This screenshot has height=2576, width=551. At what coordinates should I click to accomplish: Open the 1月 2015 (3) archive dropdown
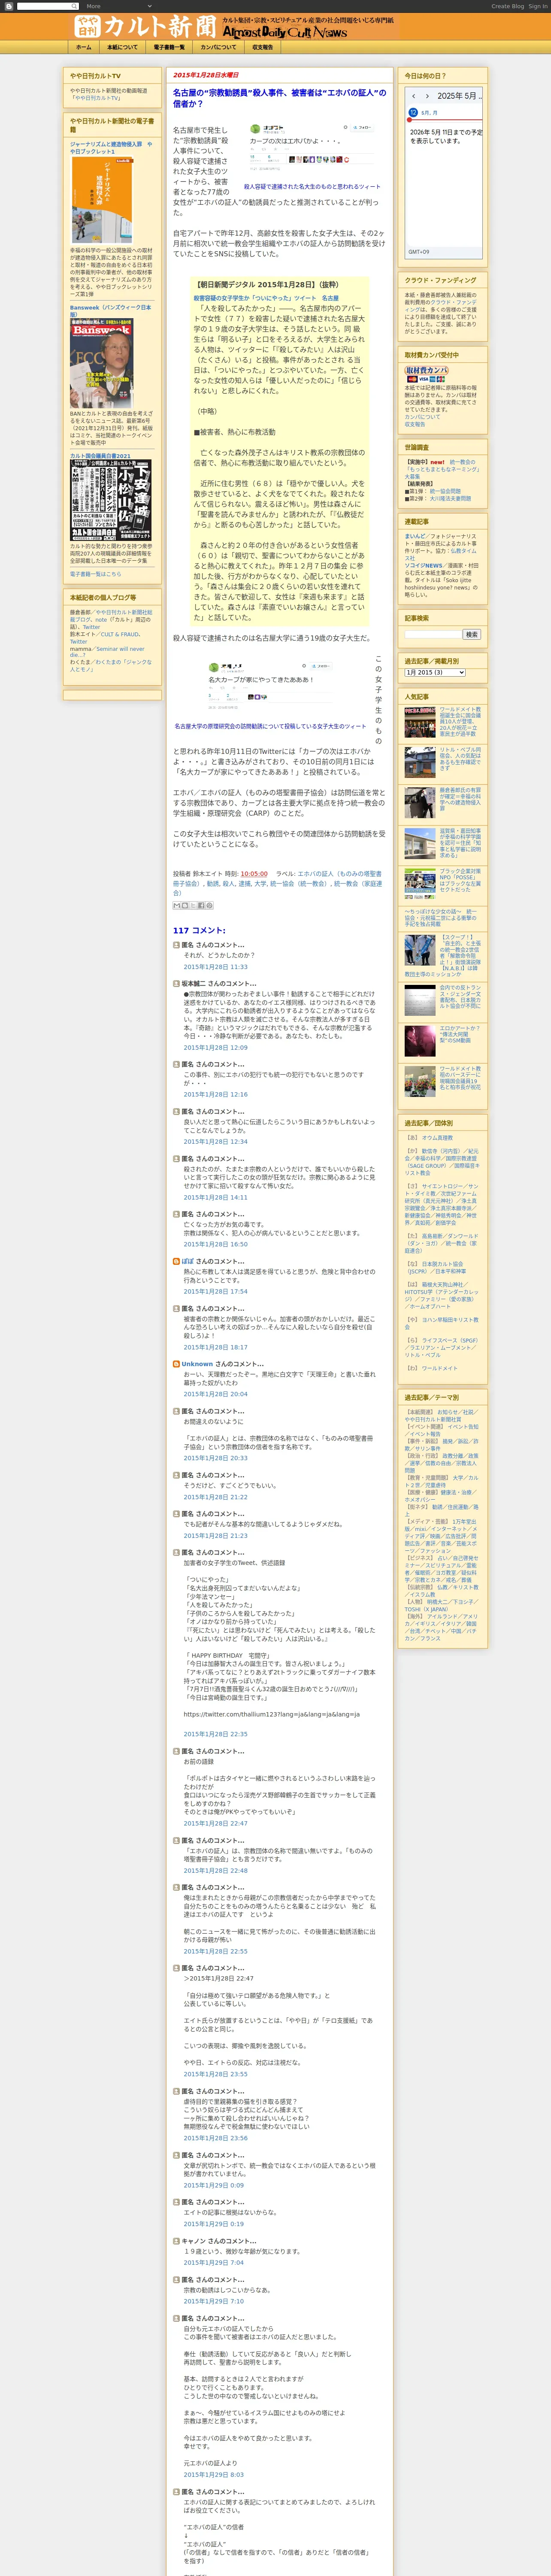click(x=435, y=672)
